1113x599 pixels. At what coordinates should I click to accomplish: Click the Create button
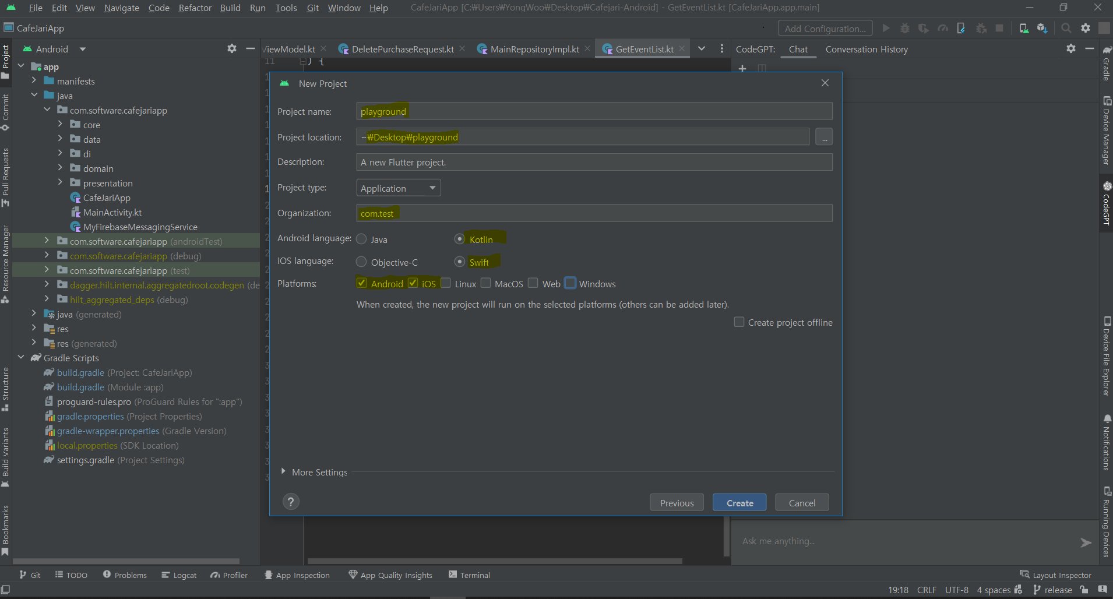point(739,502)
